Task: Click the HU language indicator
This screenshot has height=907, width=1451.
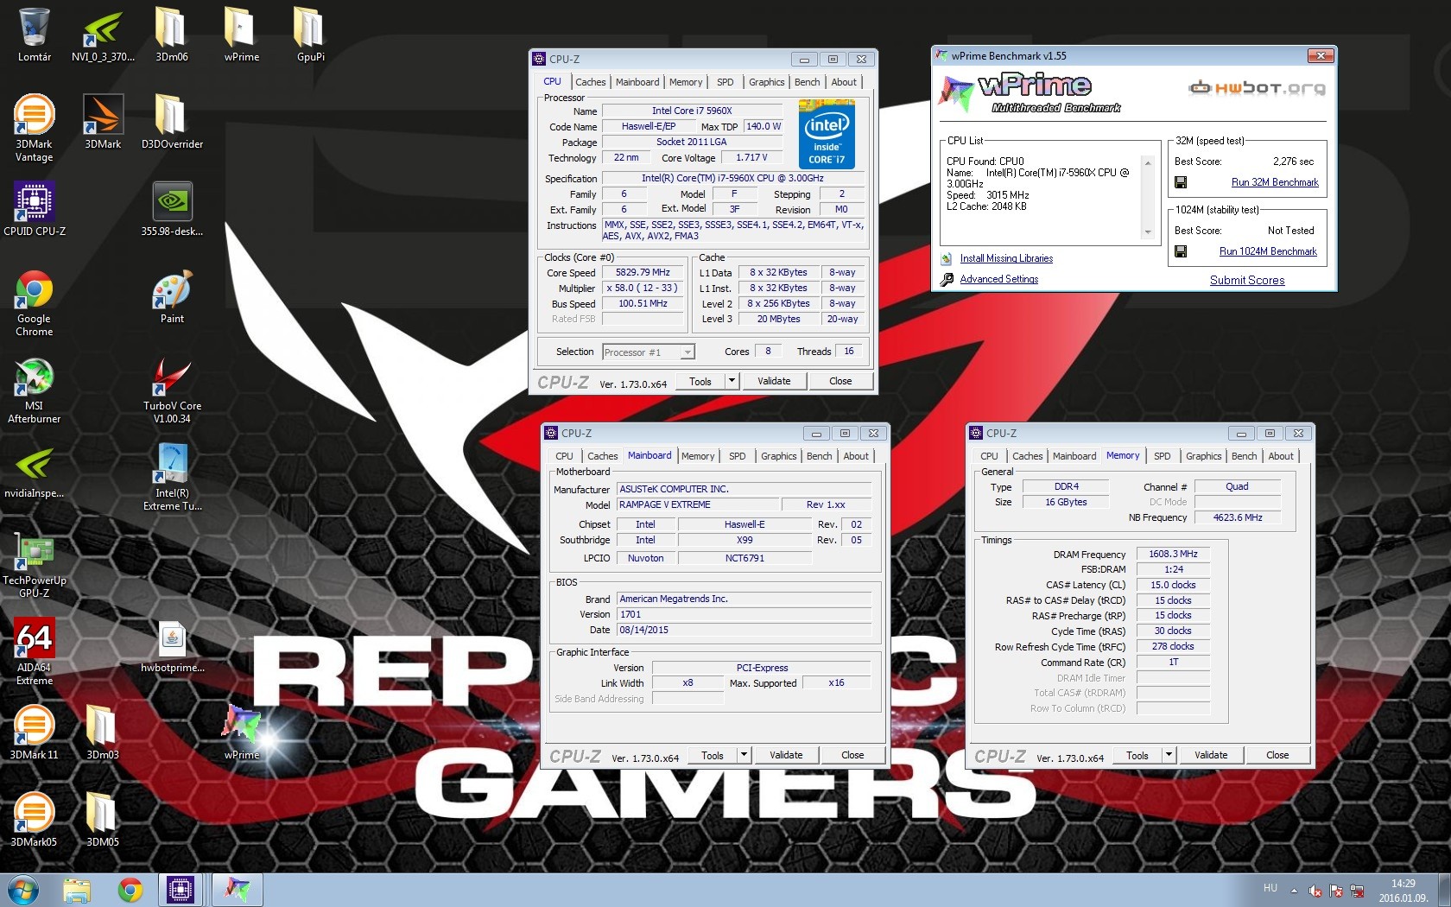Action: tap(1270, 888)
